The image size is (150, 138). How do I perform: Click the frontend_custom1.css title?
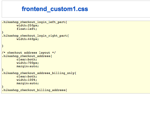[55, 9]
